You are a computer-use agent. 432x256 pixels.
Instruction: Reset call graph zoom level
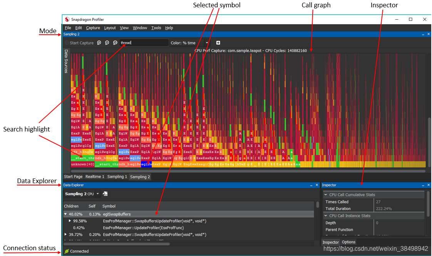pyautogui.click(x=115, y=43)
